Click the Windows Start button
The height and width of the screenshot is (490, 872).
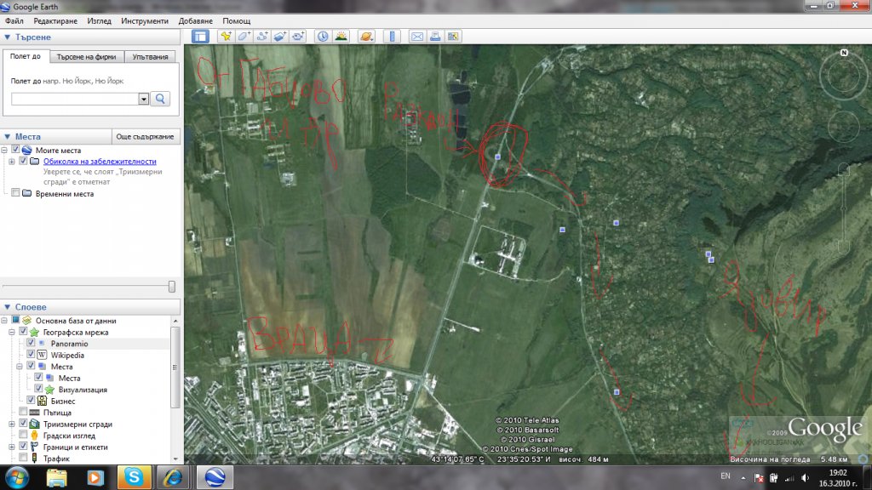coord(17,477)
